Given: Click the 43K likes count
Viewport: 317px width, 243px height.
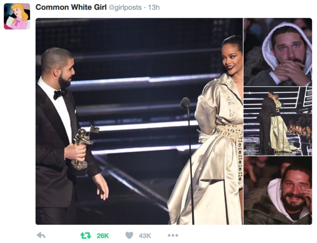Looking at the screenshot, I should 145,236.
